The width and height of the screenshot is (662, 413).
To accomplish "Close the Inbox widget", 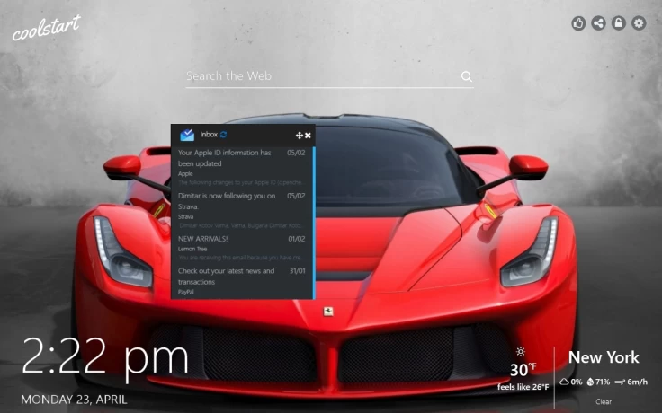I will tap(308, 136).
